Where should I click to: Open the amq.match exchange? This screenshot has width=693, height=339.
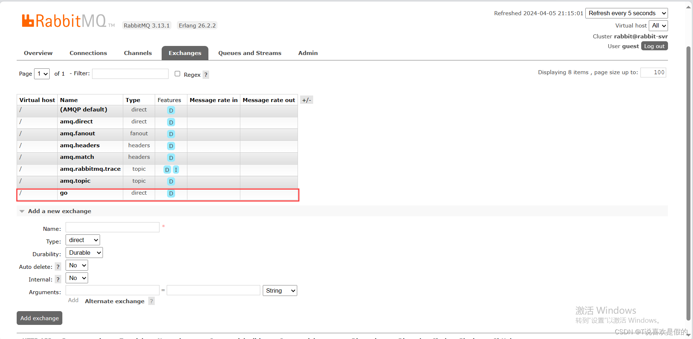point(77,157)
